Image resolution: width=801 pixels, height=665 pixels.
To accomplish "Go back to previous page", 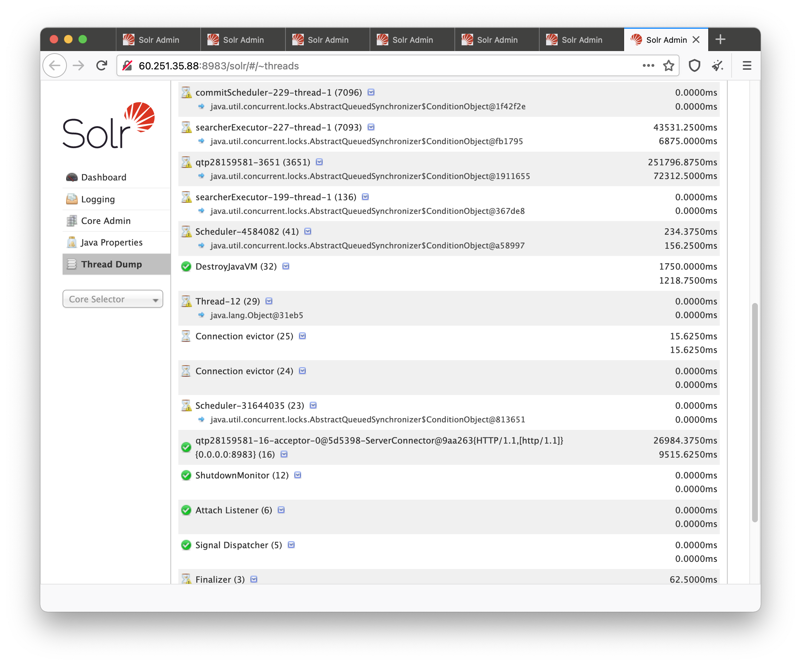I will (55, 65).
